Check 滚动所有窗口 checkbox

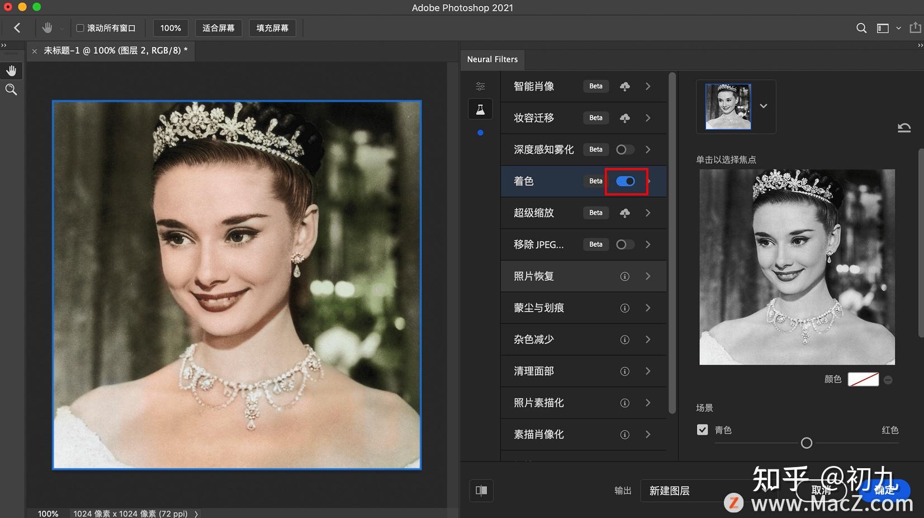tap(80, 28)
